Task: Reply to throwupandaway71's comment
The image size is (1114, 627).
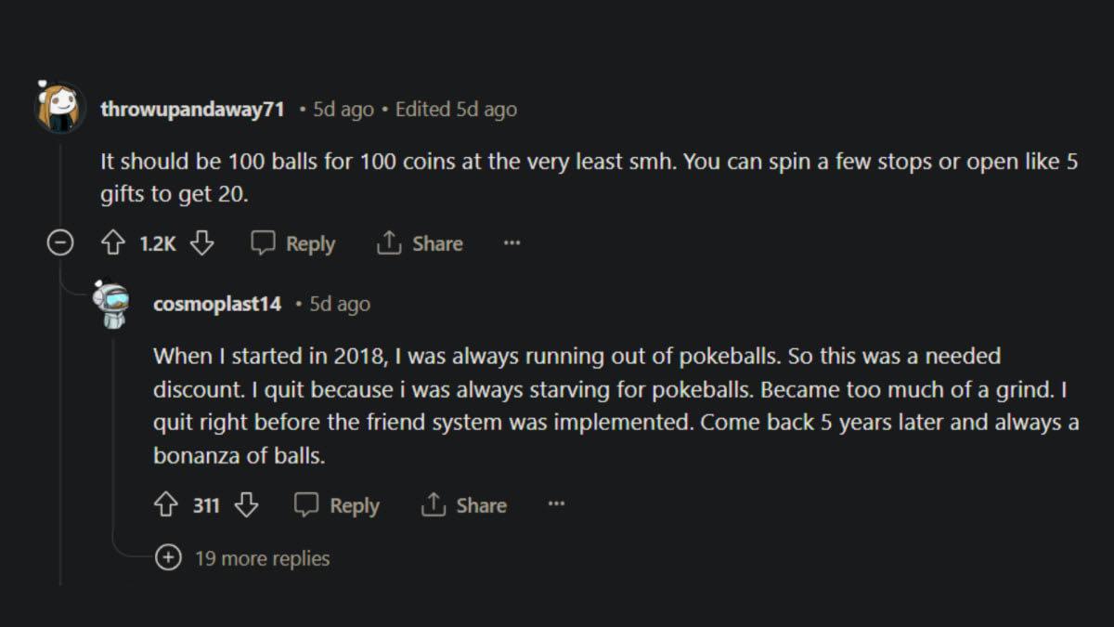Action: tap(293, 244)
